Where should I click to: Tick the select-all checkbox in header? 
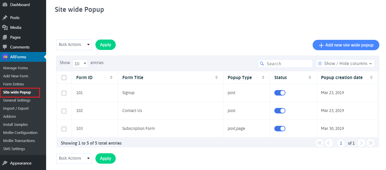coord(64,78)
